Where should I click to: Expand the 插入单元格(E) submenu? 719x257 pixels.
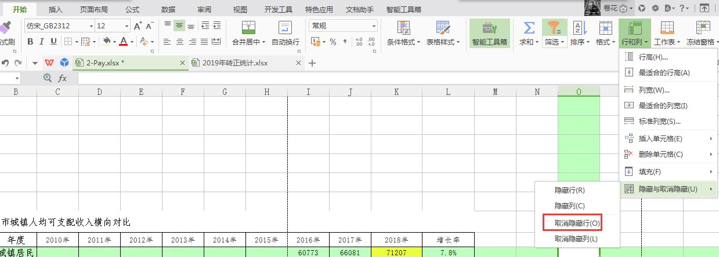coord(669,138)
